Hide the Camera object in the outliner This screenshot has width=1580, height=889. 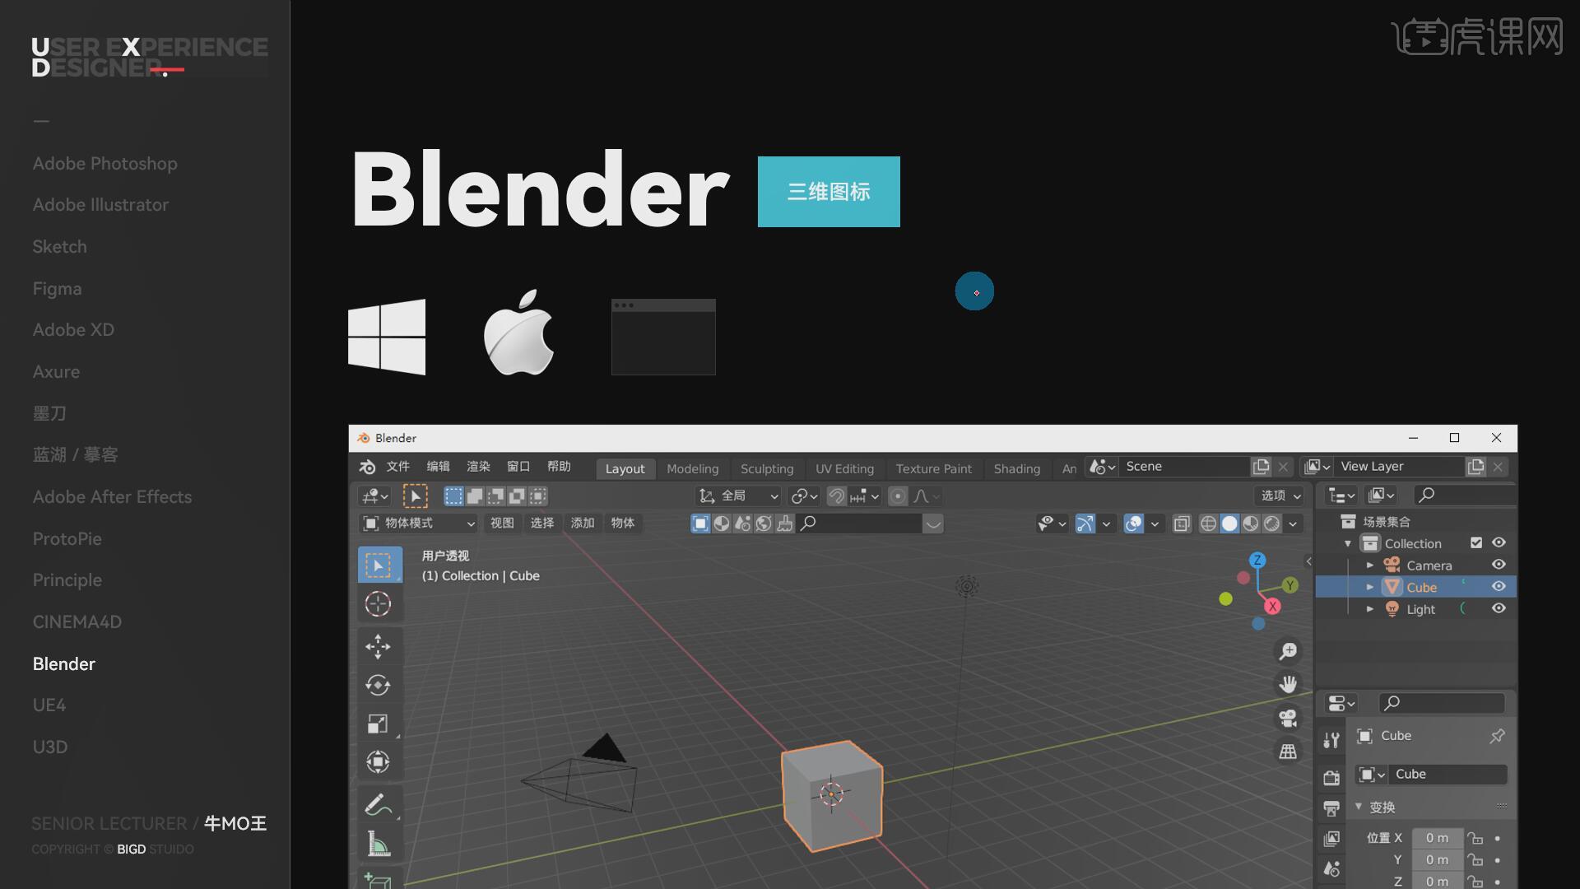[1499, 565]
